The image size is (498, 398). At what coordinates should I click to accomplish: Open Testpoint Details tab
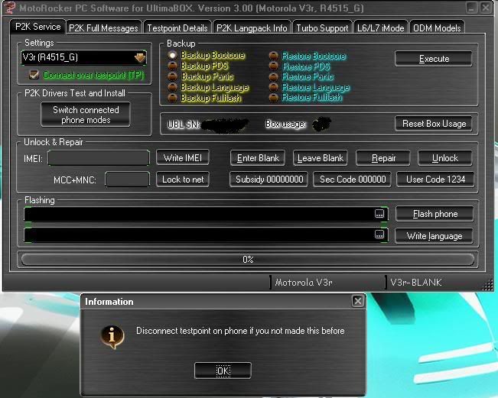click(x=177, y=28)
